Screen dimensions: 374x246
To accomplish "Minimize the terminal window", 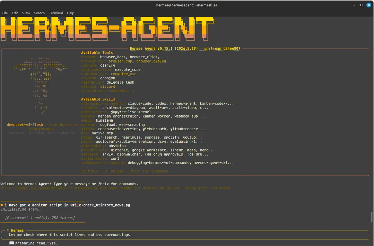I will [x=354, y=5].
